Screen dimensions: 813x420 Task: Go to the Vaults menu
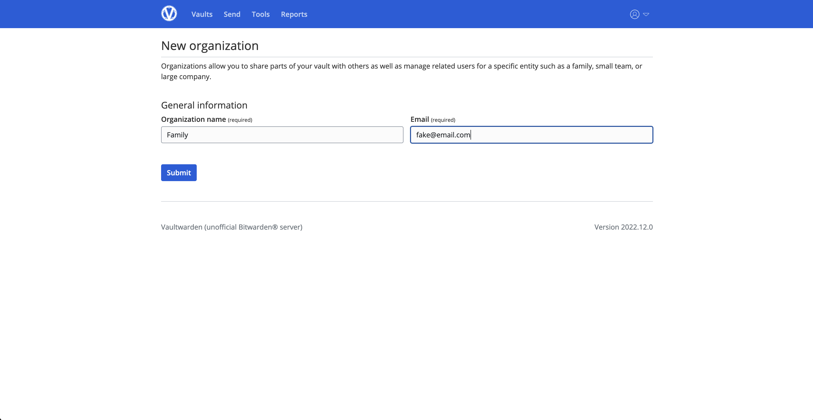(202, 14)
